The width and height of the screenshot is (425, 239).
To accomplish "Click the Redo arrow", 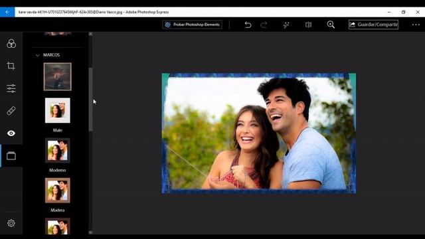I will point(264,25).
